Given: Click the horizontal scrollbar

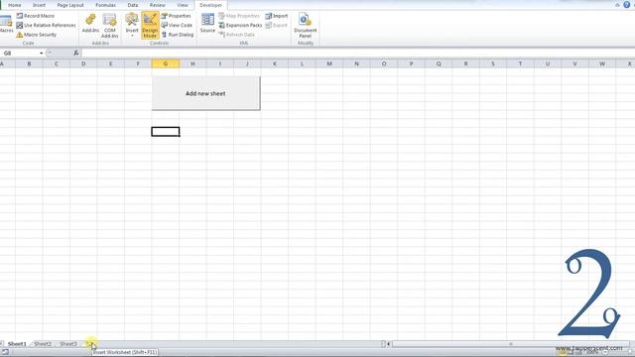Looking at the screenshot, I should pyautogui.click(x=510, y=344).
